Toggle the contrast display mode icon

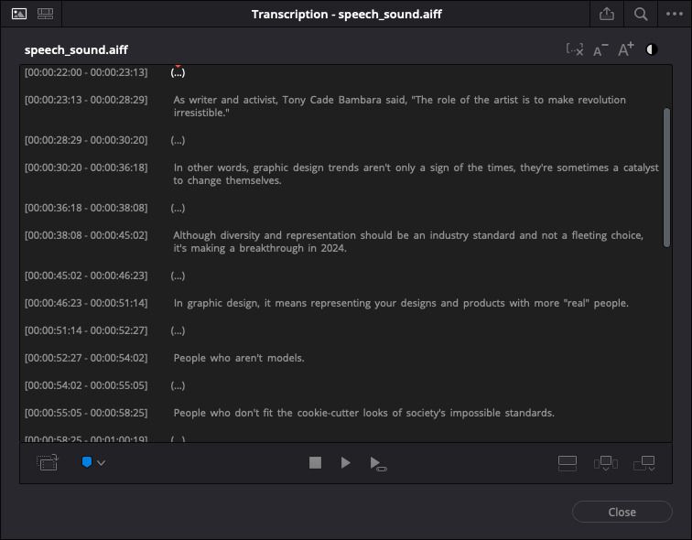[652, 49]
